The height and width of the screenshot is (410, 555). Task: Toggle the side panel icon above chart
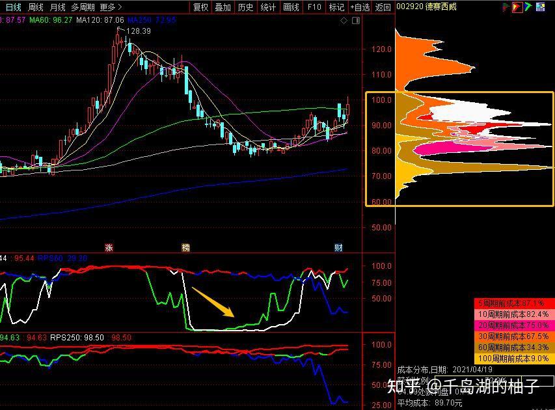pos(356,21)
